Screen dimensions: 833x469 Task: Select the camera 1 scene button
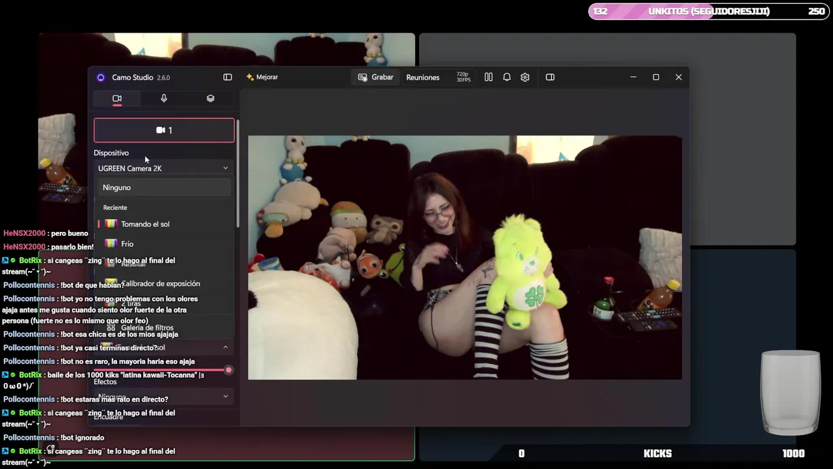[x=164, y=130]
